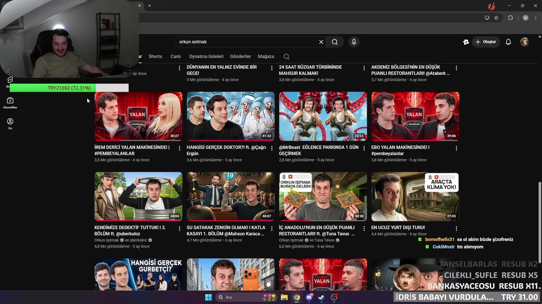Viewport: 542px width, 304px height.
Task: Open the Siz profile sidebar icon
Action: tap(10, 123)
